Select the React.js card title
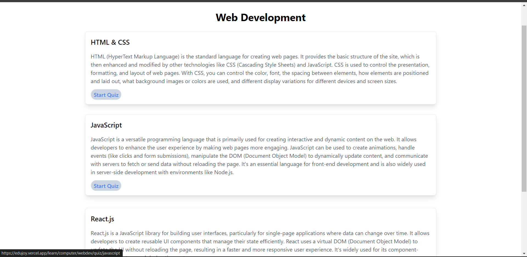 point(102,219)
